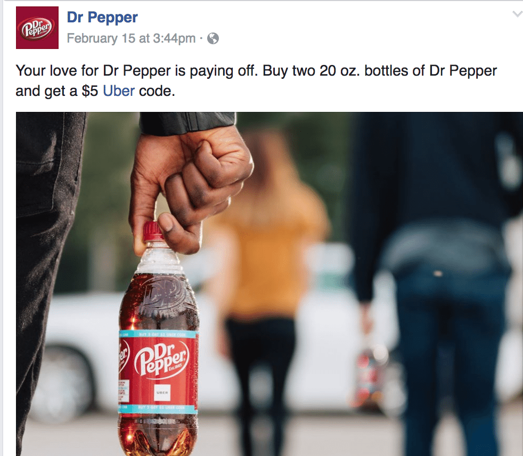523x456 pixels.
Task: Expand the post options chevron
Action: pos(517,14)
